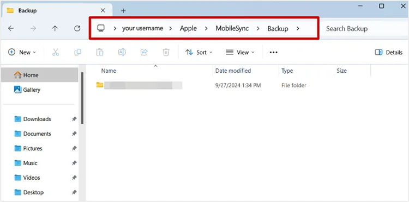Open Downloads in the sidebar
The image size is (409, 202).
[37, 119]
